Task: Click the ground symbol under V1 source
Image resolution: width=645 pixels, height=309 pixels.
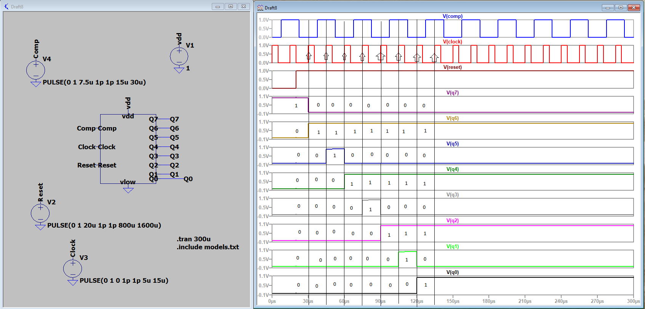Action: (179, 70)
